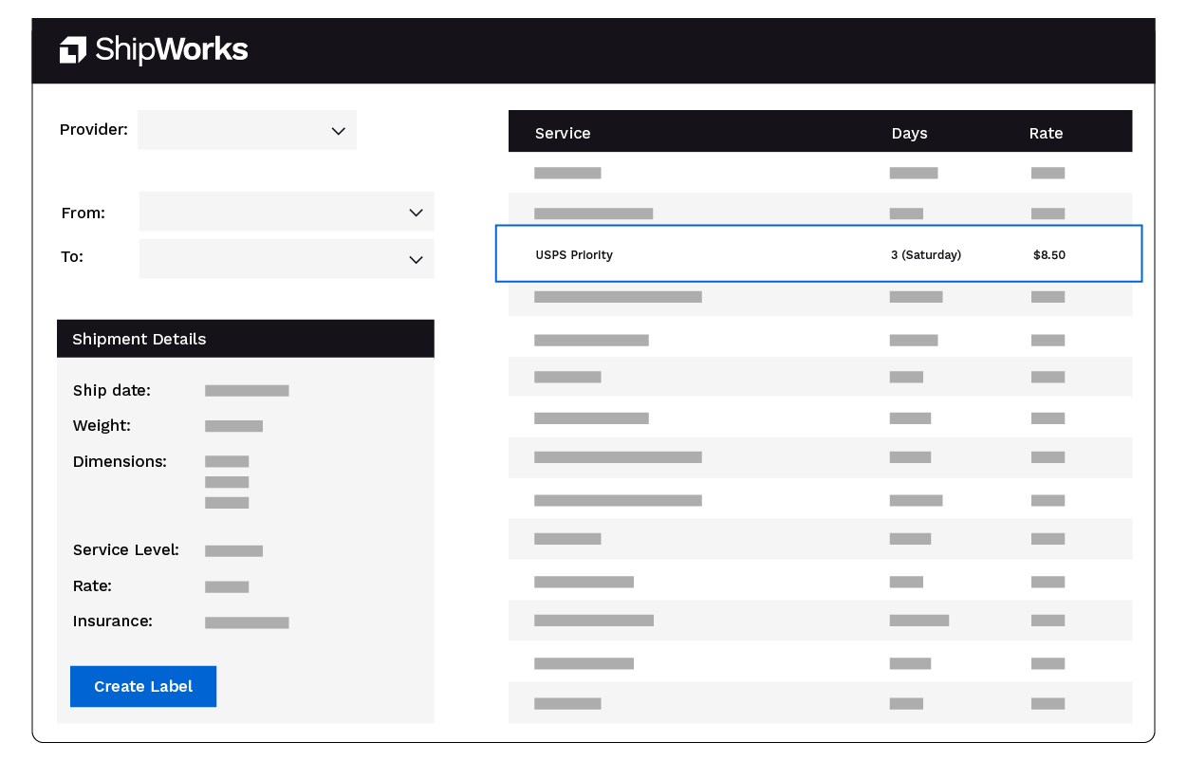The width and height of the screenshot is (1187, 761).
Task: Select the USPS Priority service row
Action: 818,254
